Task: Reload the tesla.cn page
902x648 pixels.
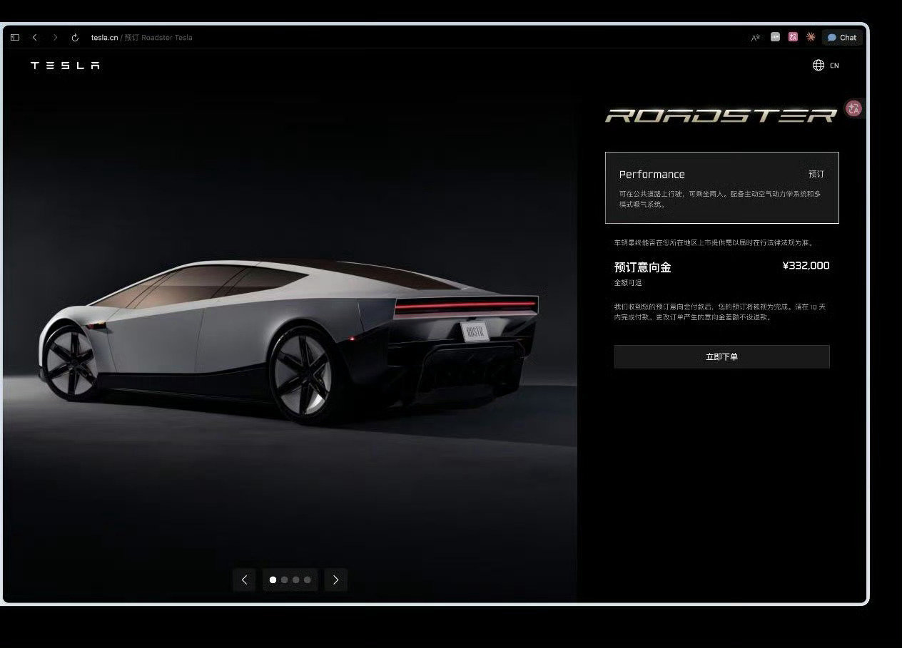Action: coord(75,38)
